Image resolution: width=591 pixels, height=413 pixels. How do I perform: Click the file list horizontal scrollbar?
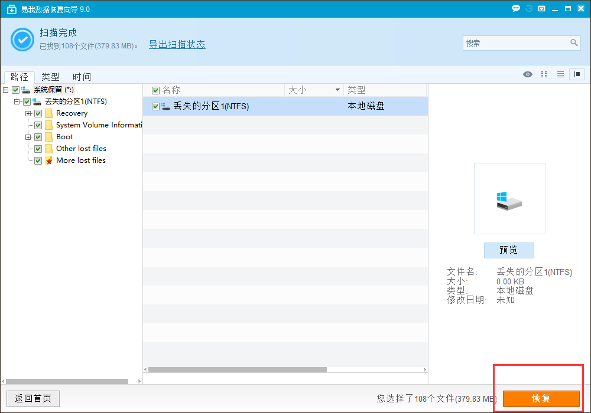(x=238, y=370)
